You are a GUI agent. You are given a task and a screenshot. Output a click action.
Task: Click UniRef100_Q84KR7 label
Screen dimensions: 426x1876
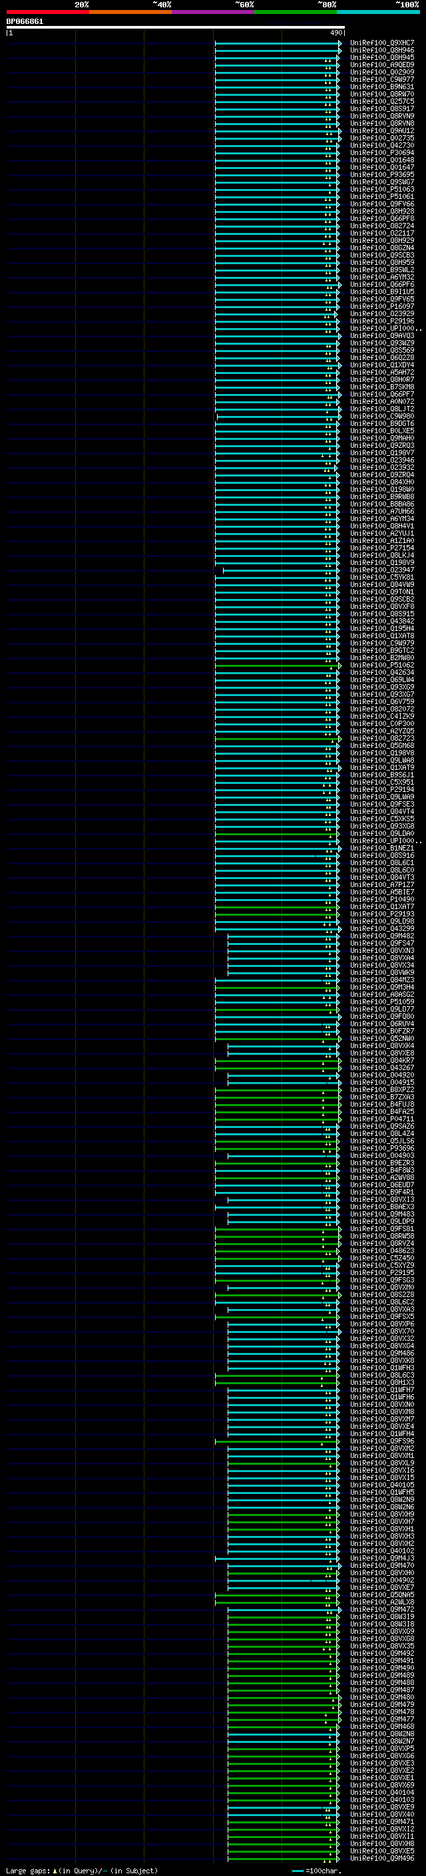click(x=382, y=1060)
